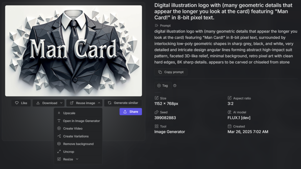Click the upload icon on Share

click(125, 111)
